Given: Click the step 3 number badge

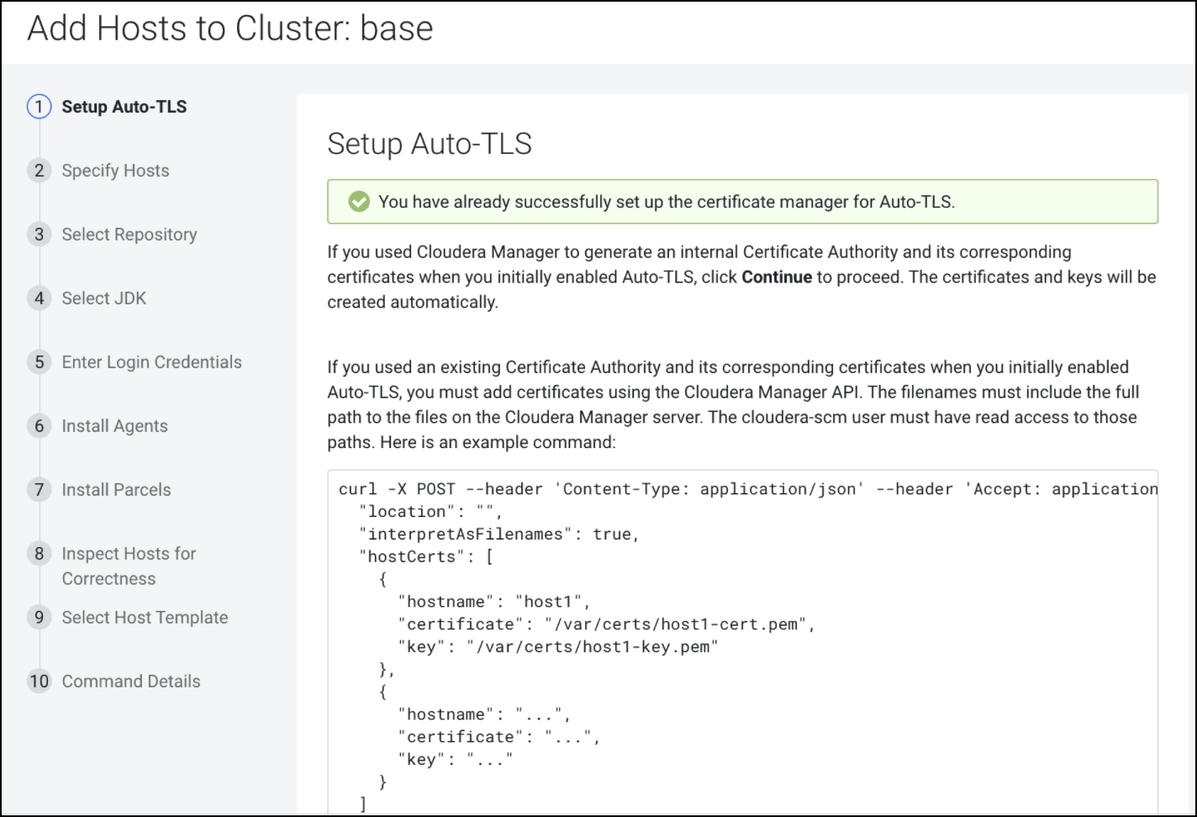Looking at the screenshot, I should point(39,235).
